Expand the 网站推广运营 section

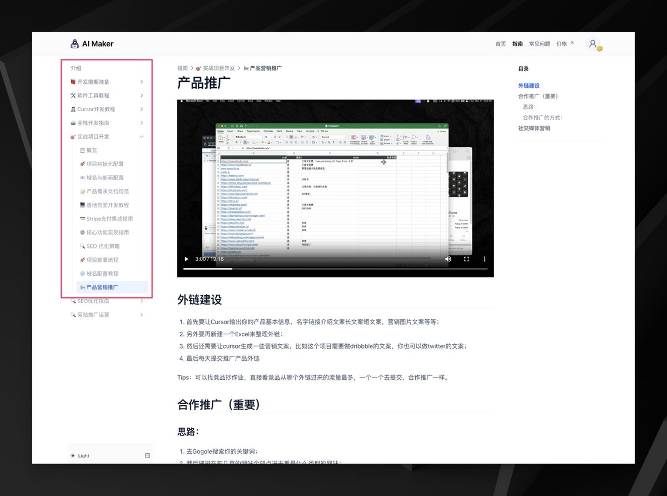pos(107,315)
